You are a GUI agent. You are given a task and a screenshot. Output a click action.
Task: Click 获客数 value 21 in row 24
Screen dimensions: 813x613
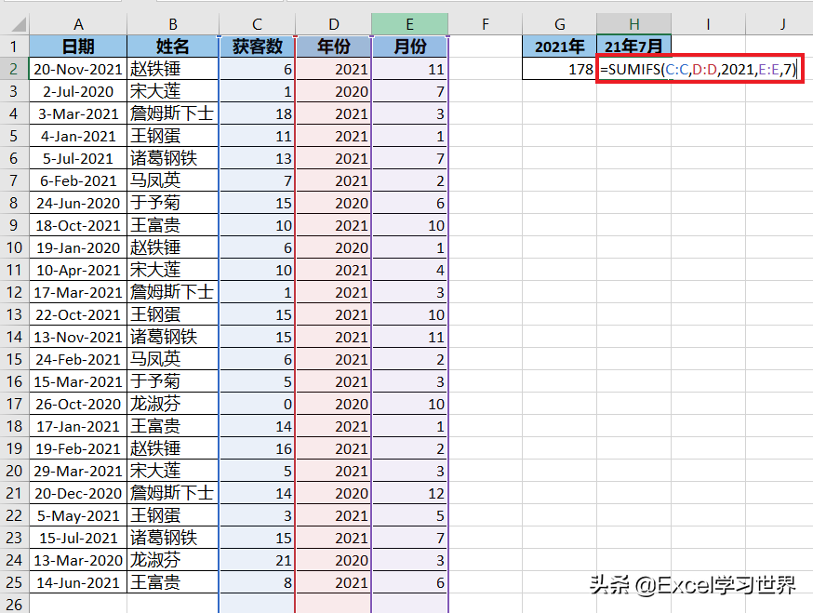257,560
